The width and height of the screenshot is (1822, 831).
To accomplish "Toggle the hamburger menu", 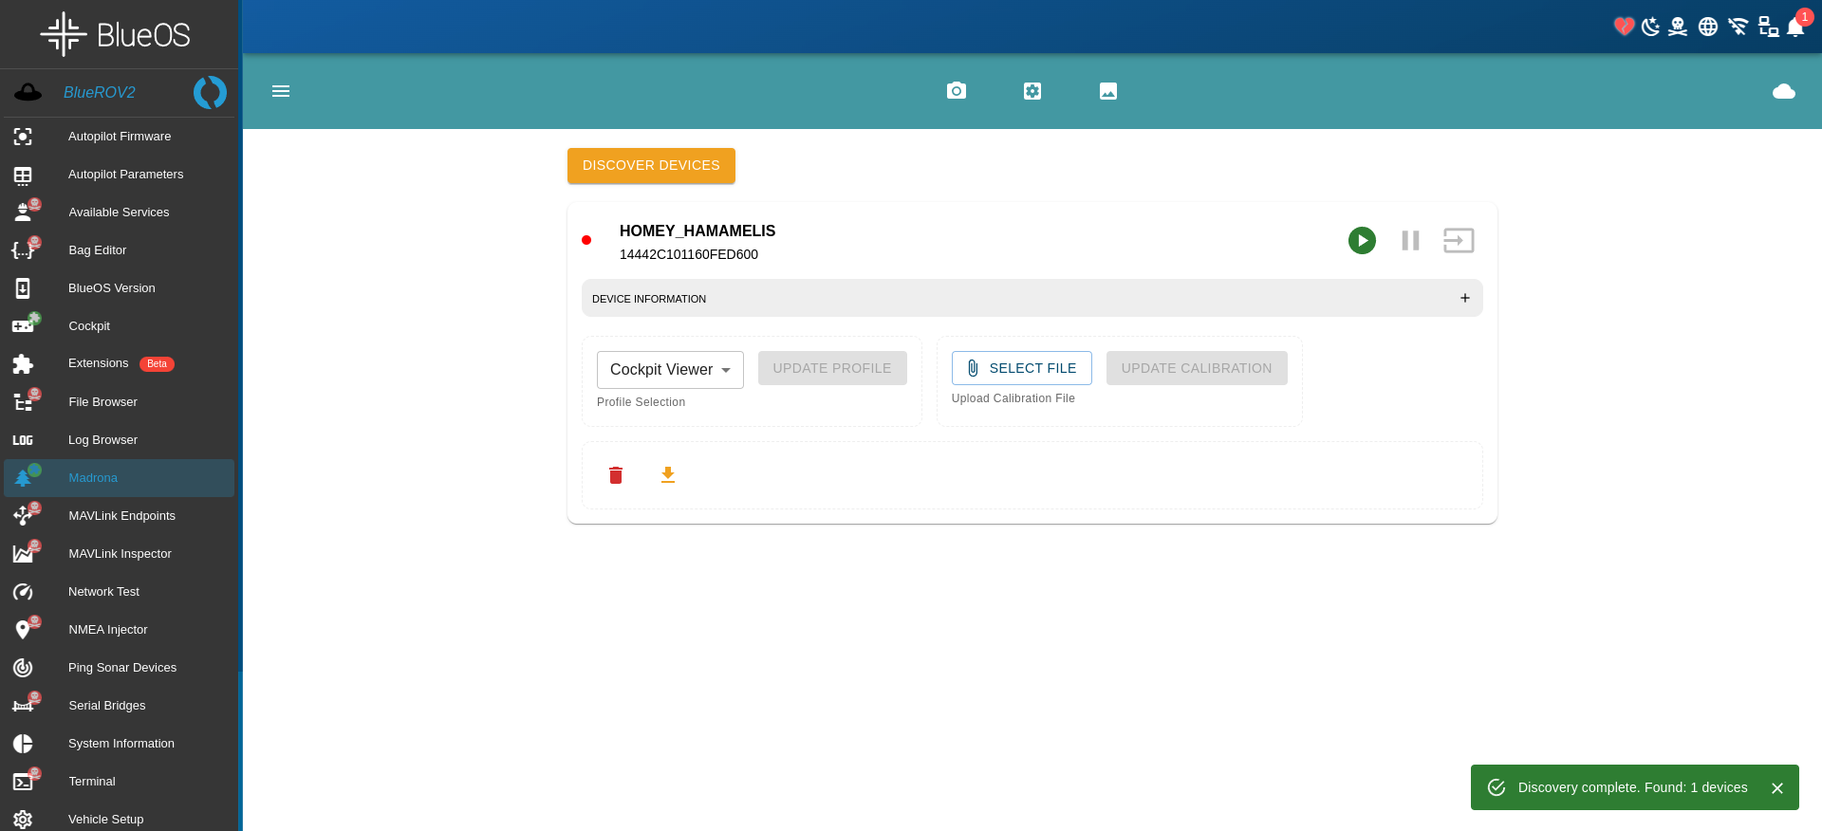I will [x=281, y=91].
